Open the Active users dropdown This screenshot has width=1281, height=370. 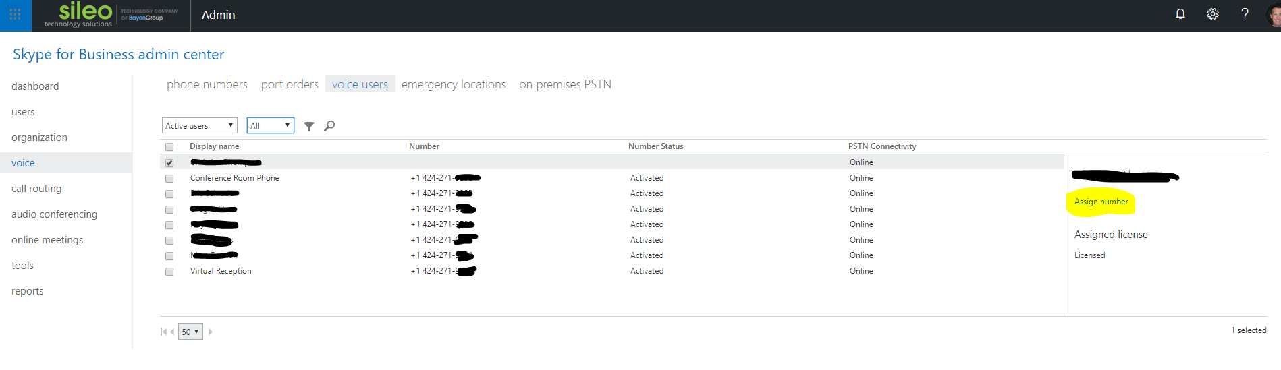[200, 125]
